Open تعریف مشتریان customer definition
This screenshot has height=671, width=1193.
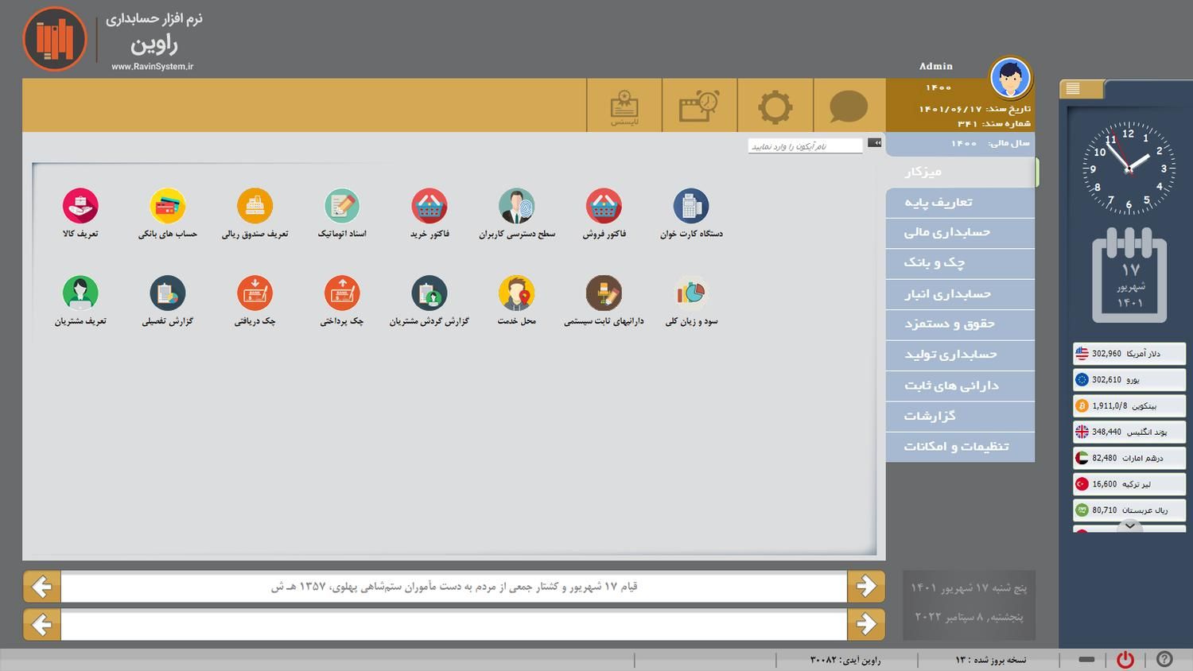pos(80,293)
